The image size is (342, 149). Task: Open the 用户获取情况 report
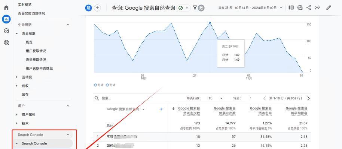(x=36, y=51)
